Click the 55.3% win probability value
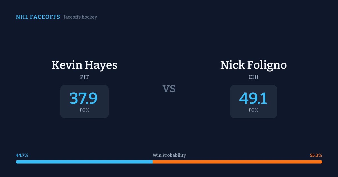The image size is (338, 177). pyautogui.click(x=316, y=155)
